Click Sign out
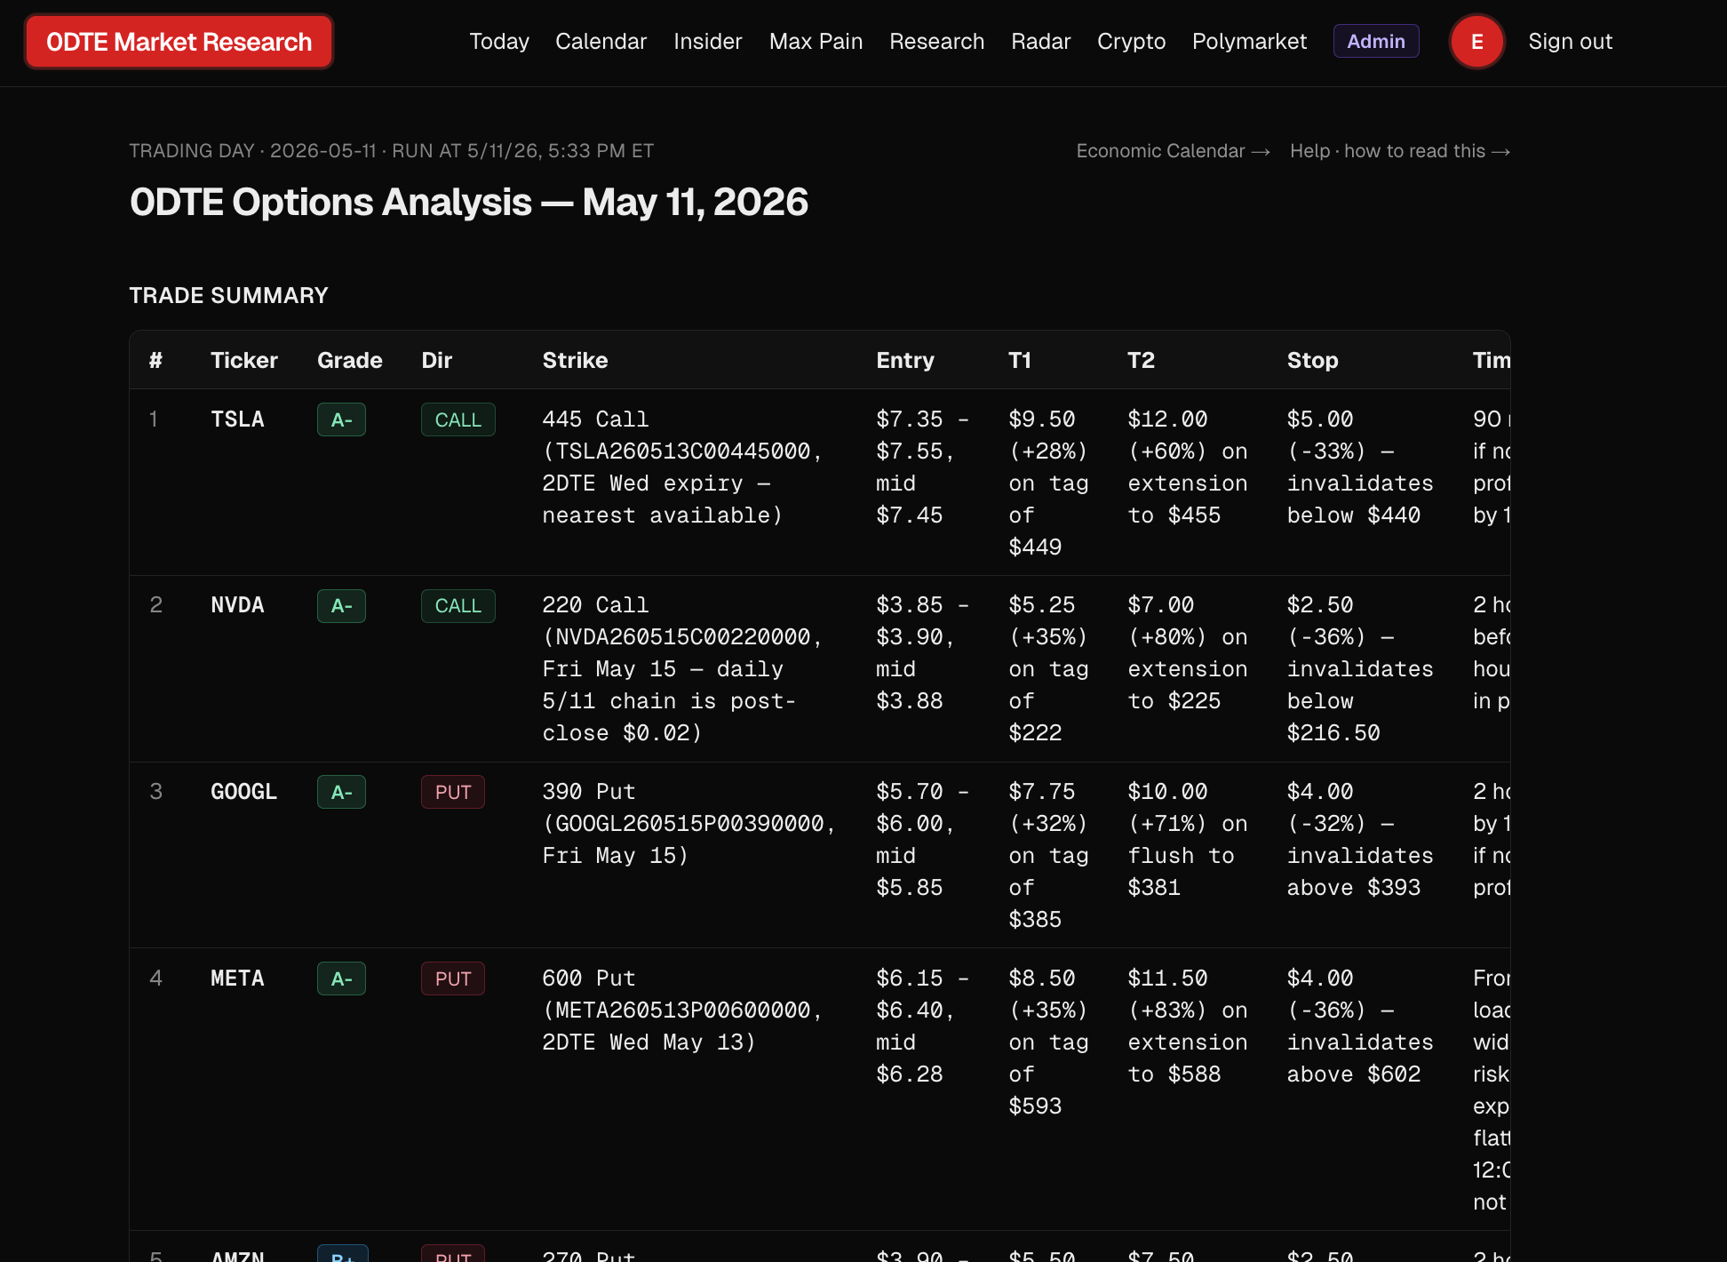This screenshot has height=1262, width=1727. point(1571,42)
